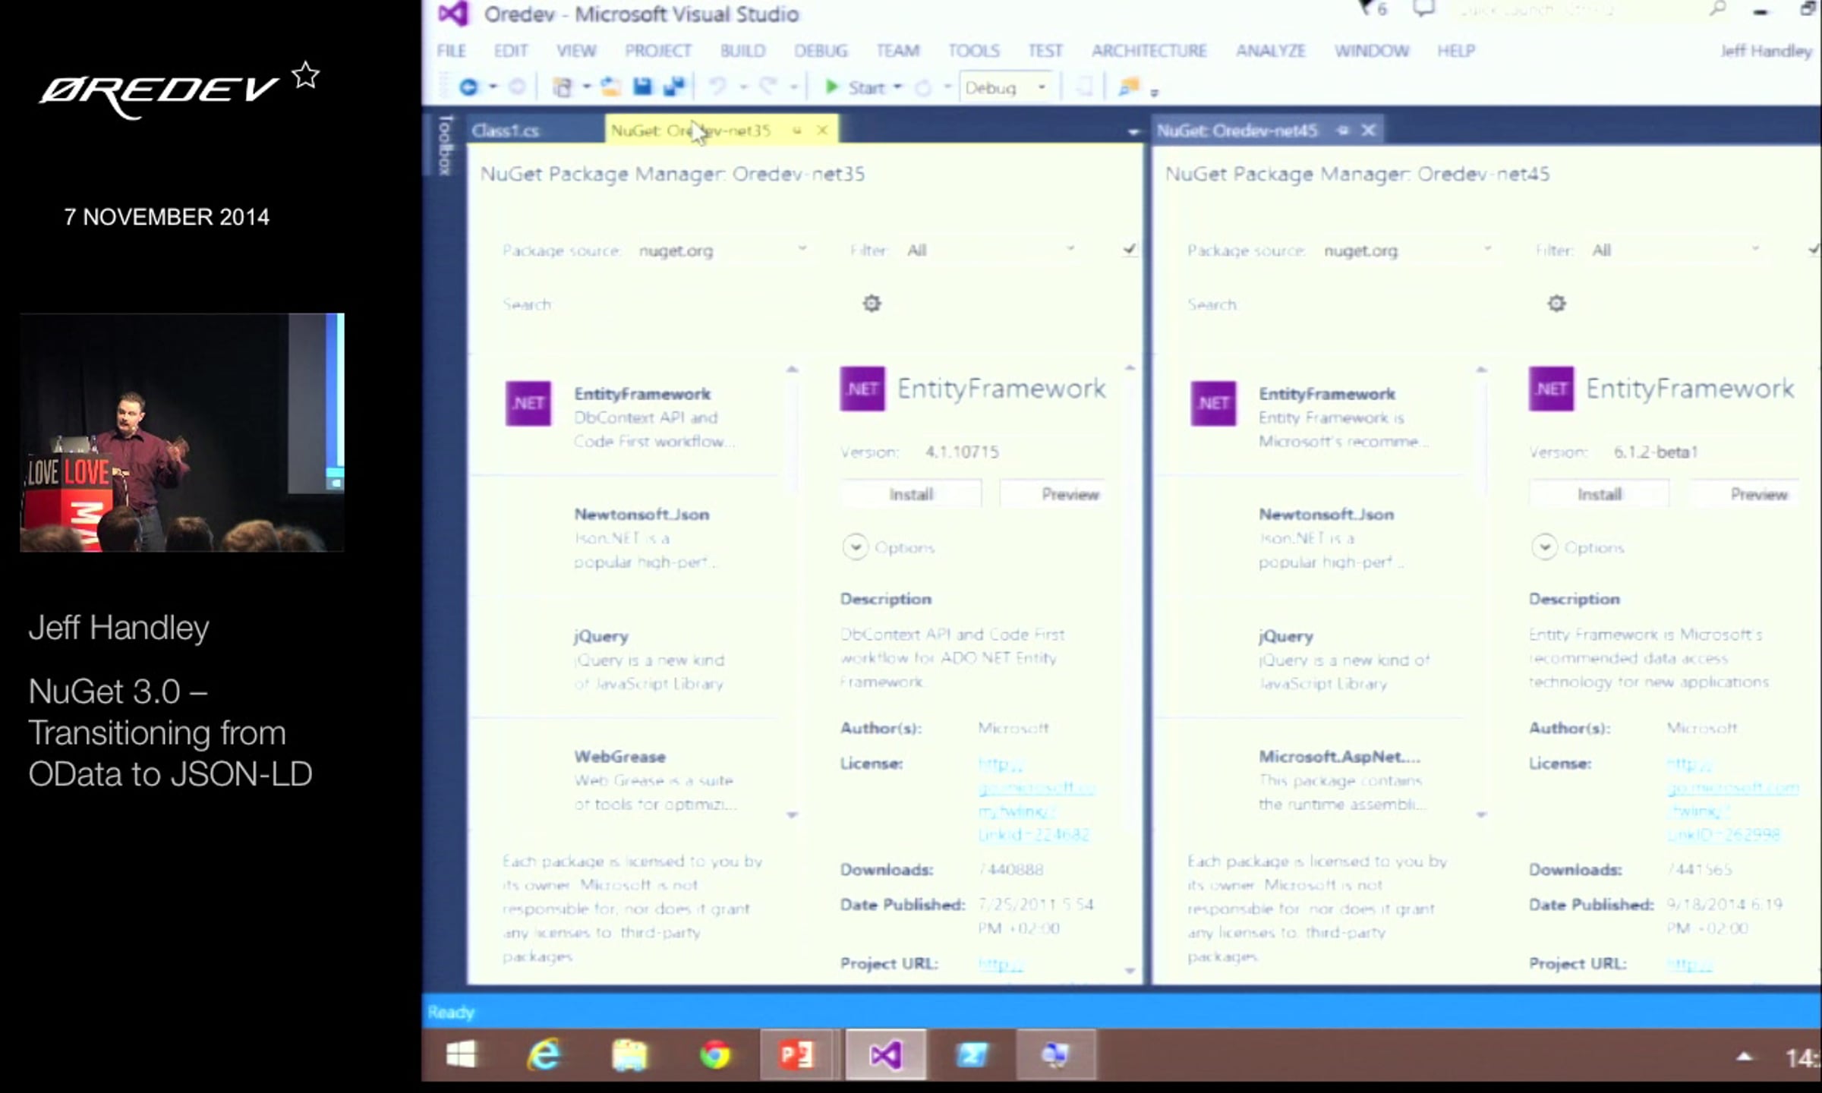The height and width of the screenshot is (1093, 1822).
Task: Close the NuGet: Oredev-net35 tab
Action: pyautogui.click(x=822, y=131)
